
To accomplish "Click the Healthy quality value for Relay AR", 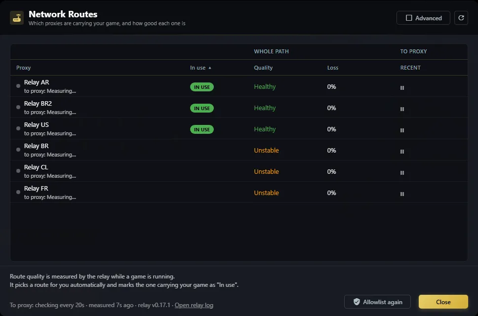I will click(265, 87).
